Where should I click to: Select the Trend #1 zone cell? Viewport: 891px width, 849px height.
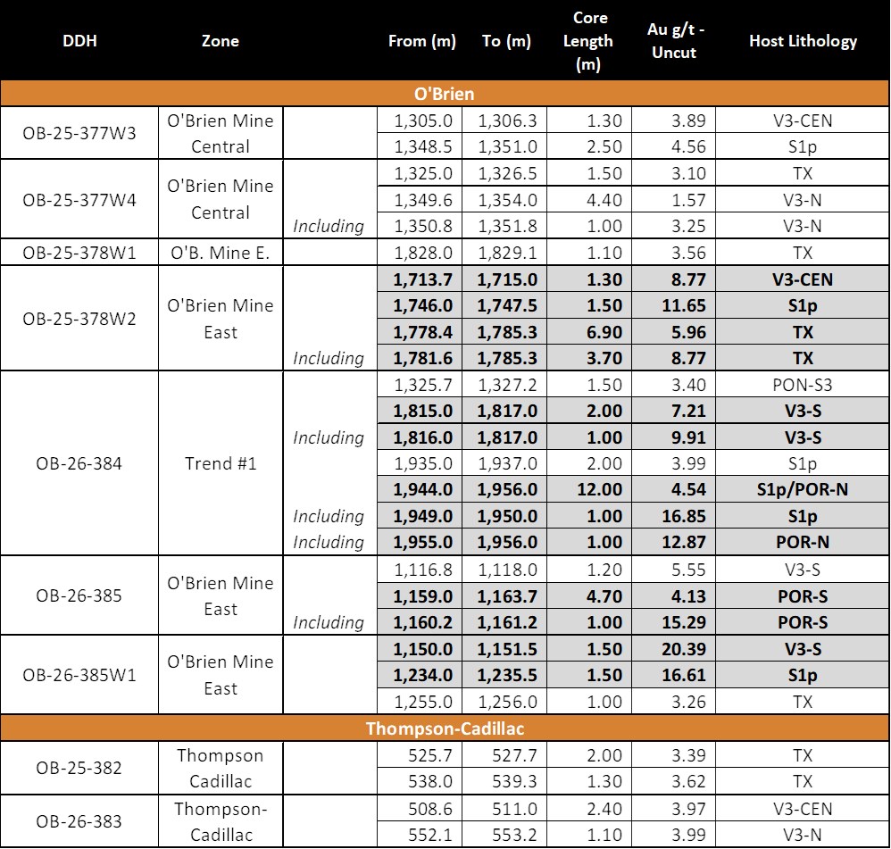tap(221, 463)
